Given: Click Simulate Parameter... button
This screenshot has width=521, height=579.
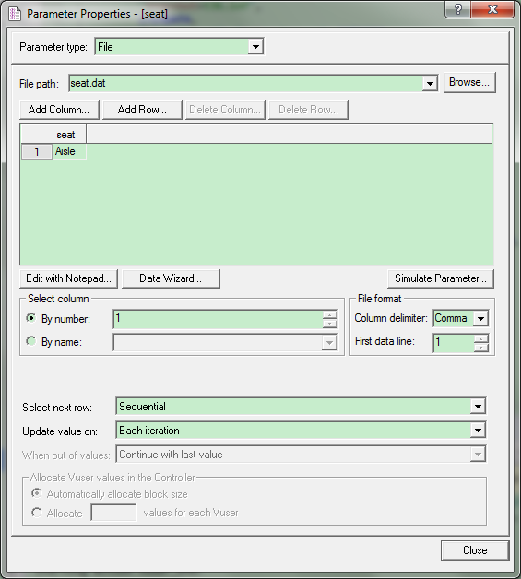Looking at the screenshot, I should 441,278.
